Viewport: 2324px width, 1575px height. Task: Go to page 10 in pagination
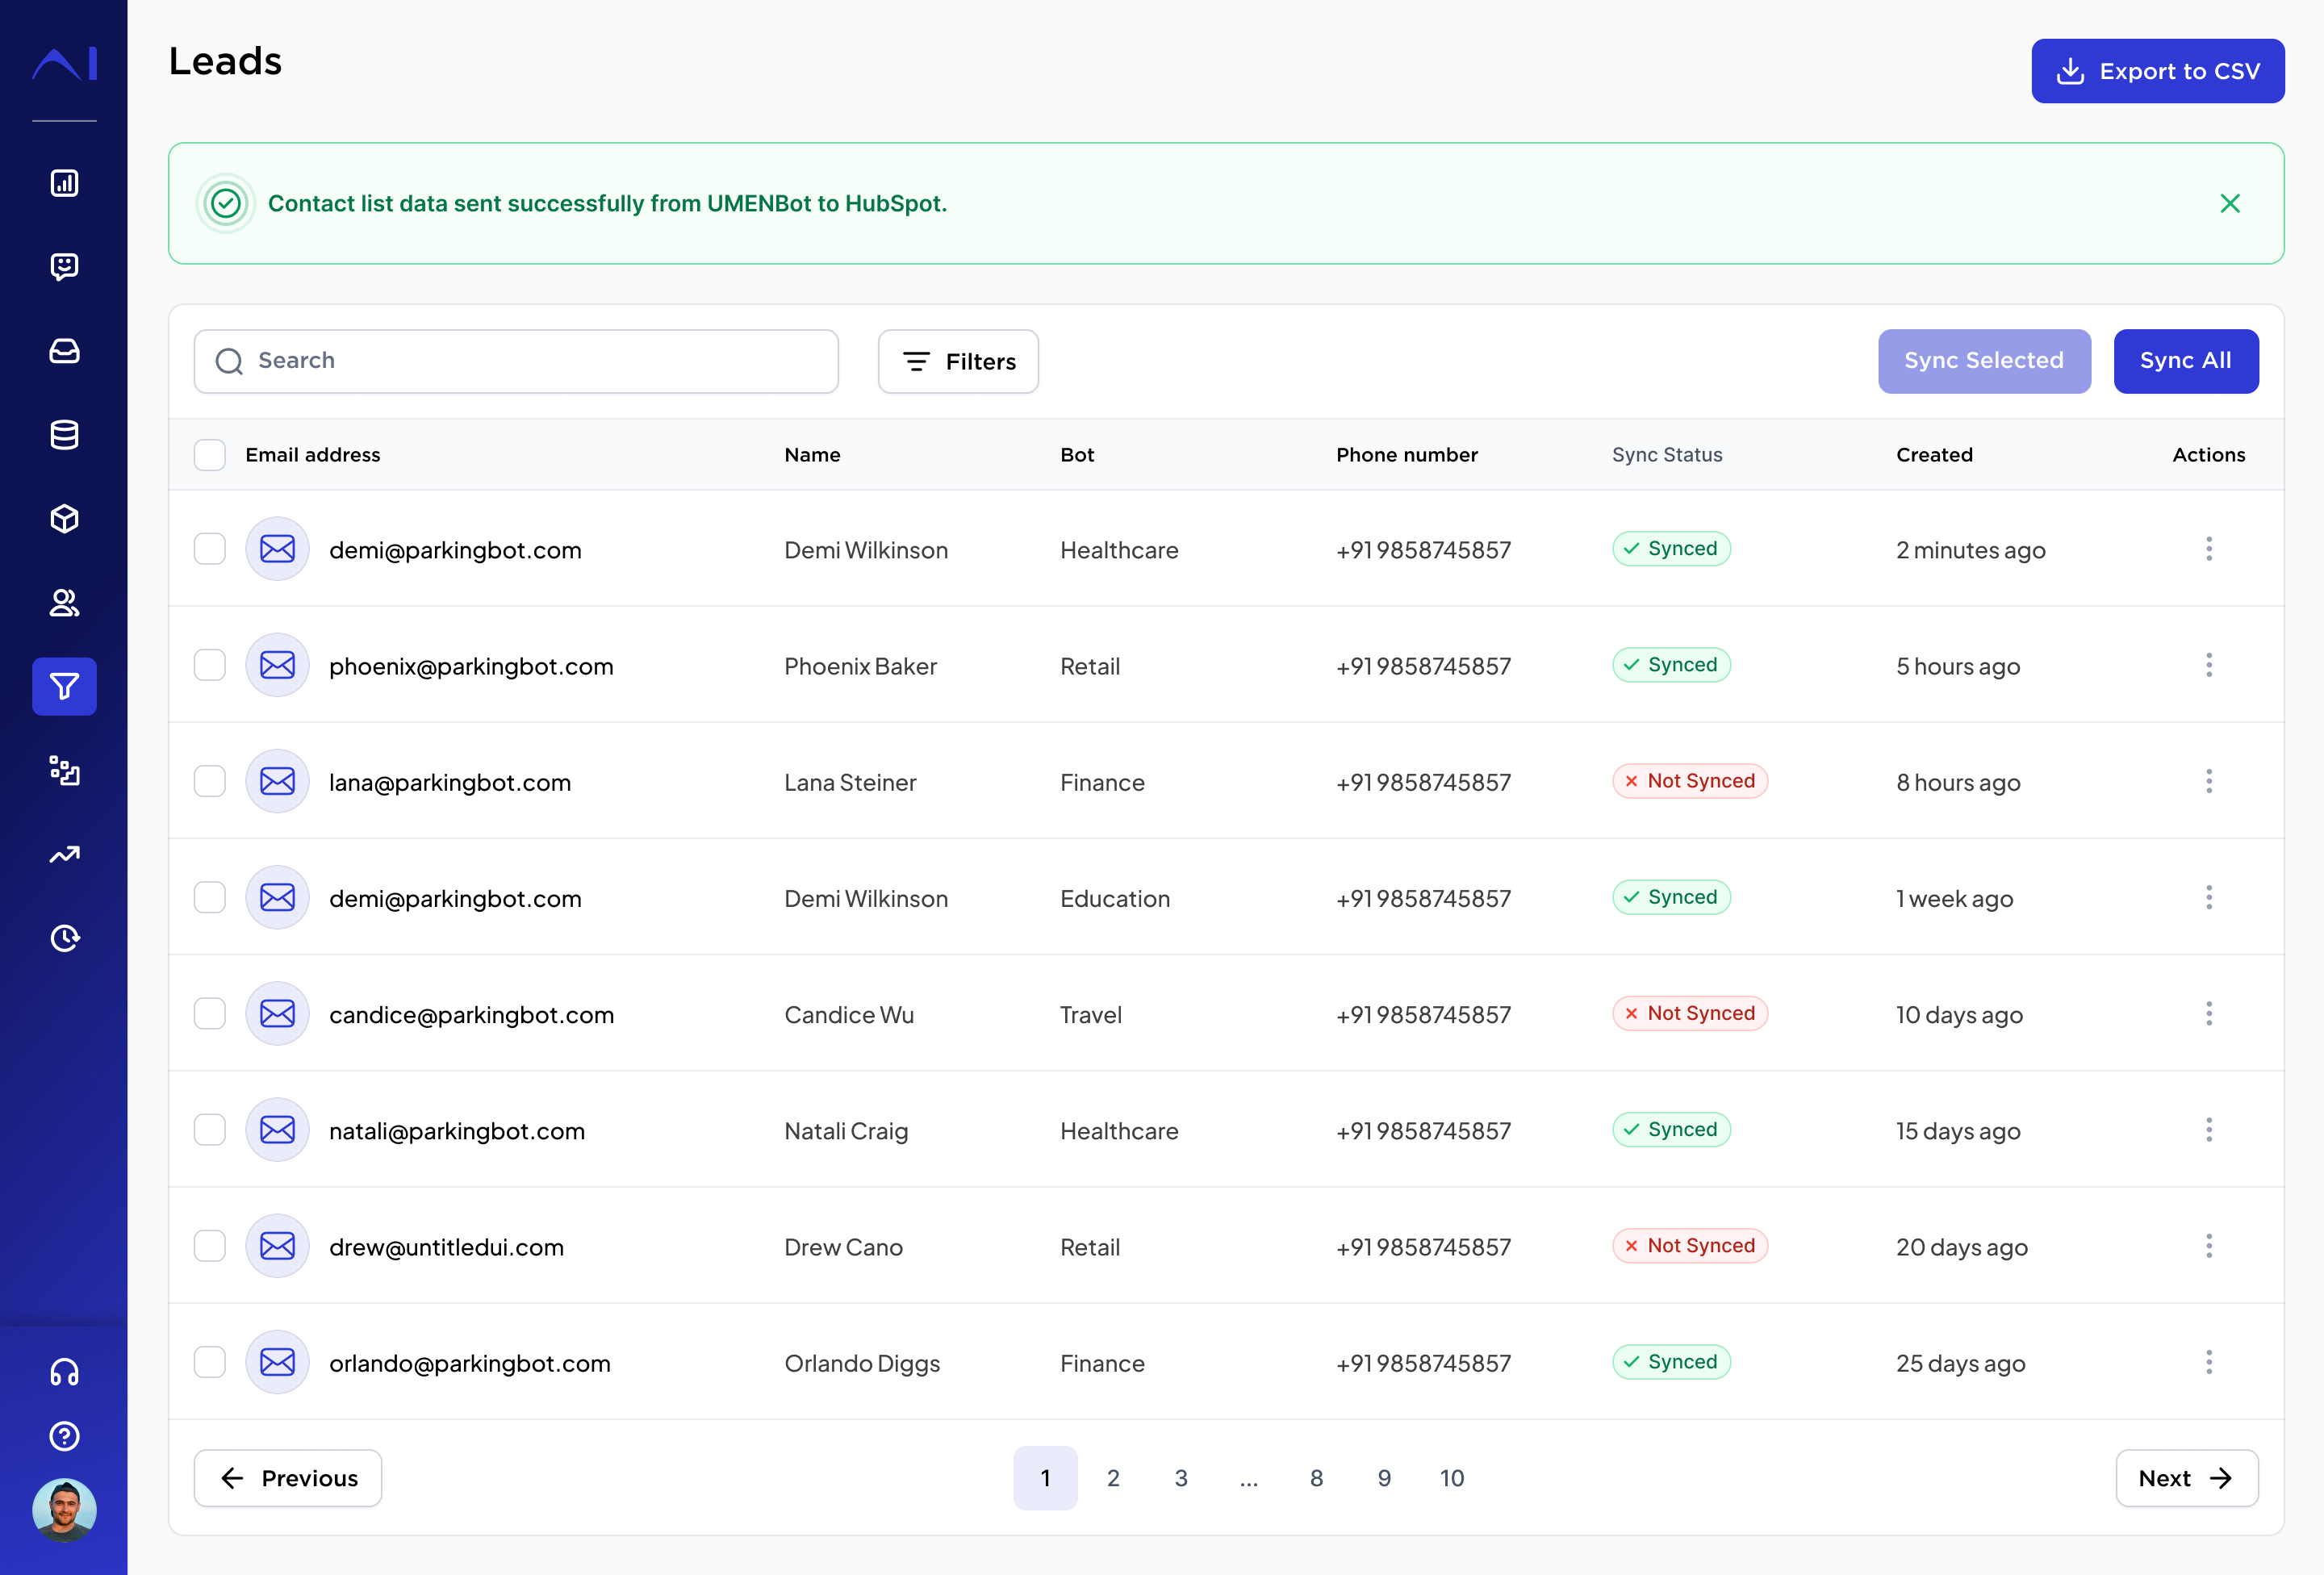point(1452,1478)
